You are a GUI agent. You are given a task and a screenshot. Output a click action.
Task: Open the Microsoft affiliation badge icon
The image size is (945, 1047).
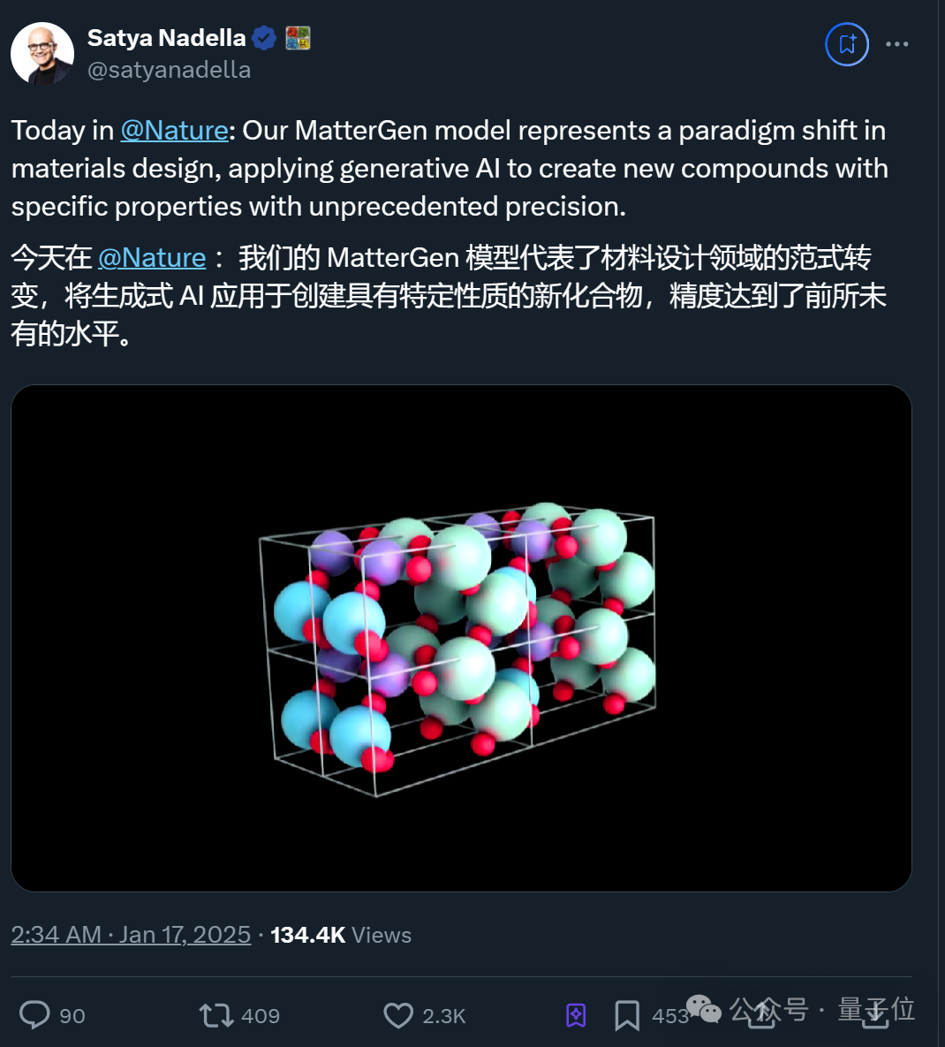point(298,38)
